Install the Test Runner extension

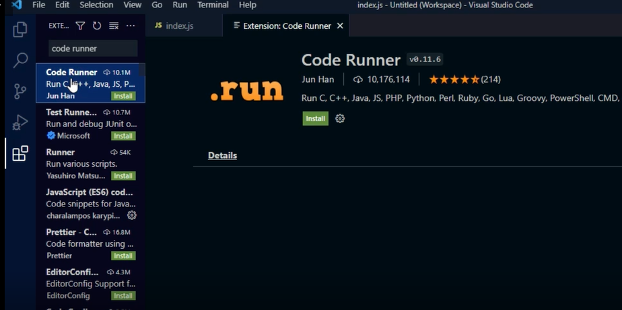[123, 136]
